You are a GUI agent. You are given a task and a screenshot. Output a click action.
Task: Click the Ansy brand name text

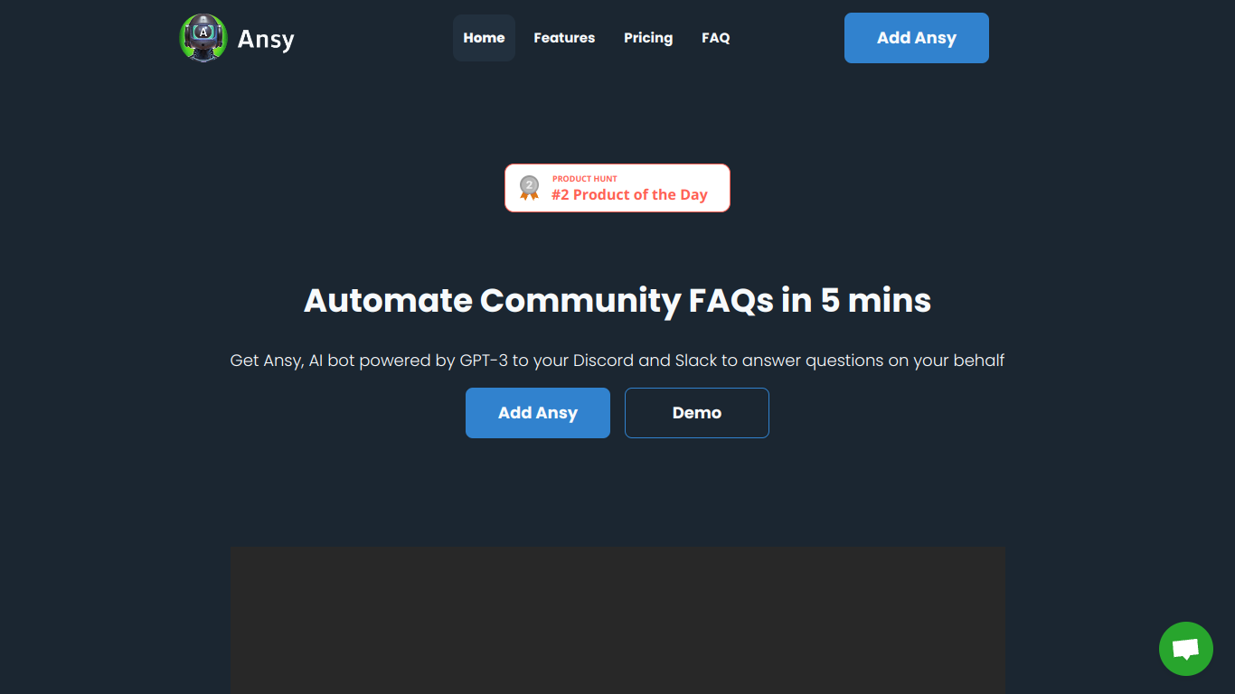pos(266,39)
